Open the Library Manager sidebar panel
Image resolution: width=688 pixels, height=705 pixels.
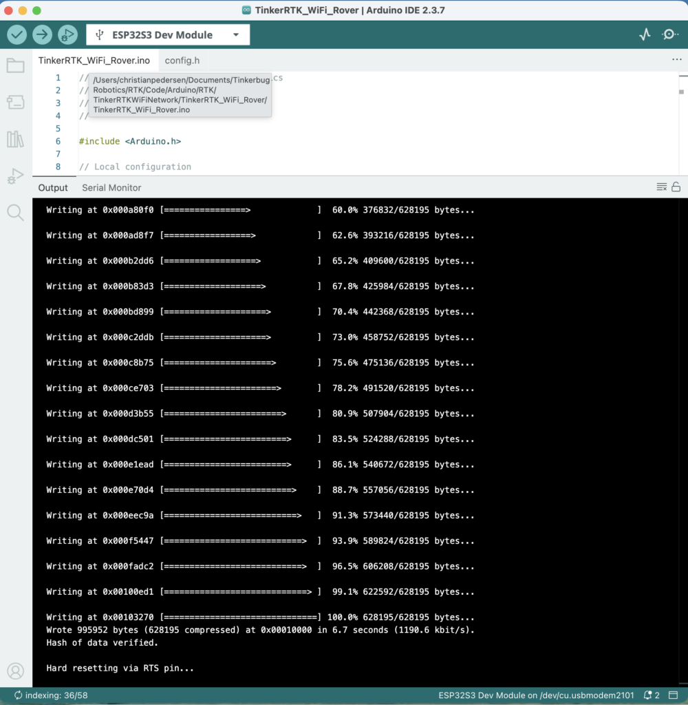15,139
